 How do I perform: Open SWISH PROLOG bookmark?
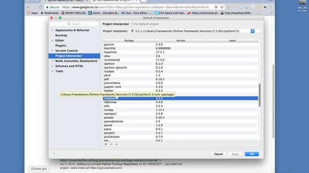[x=73, y=13]
